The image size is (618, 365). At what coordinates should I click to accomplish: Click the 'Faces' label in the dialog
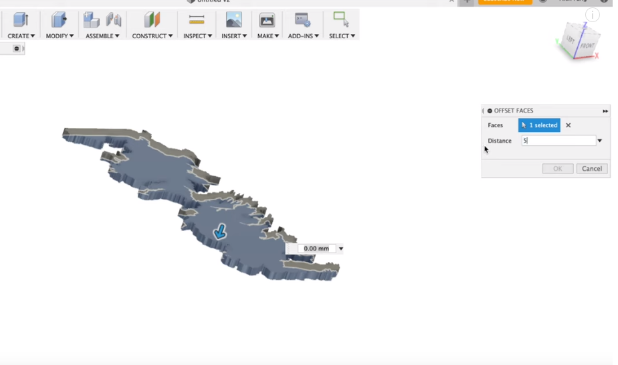495,125
